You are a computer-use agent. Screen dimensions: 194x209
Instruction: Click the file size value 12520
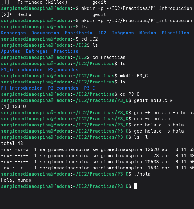[152, 149]
